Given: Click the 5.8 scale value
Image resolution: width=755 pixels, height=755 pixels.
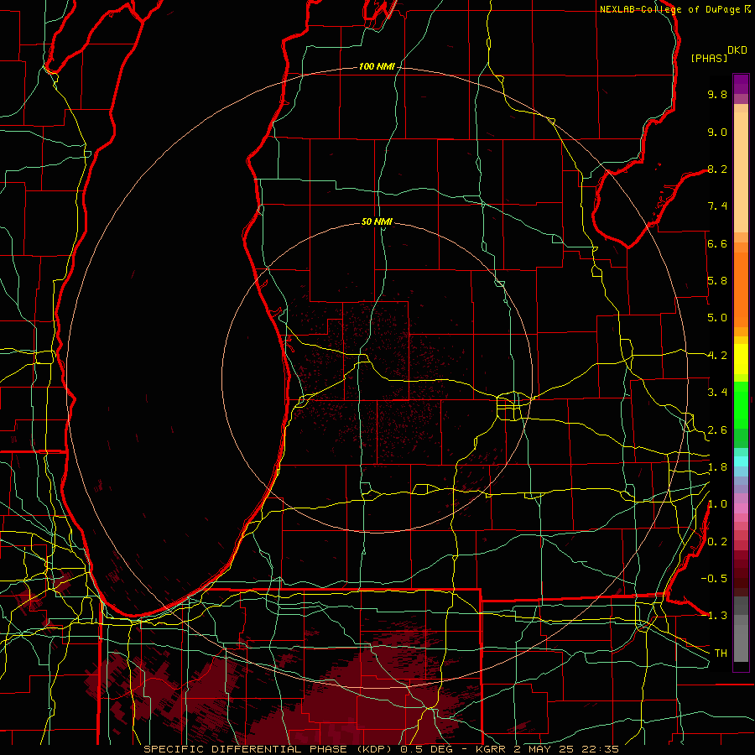Looking at the screenshot, I should tap(717, 281).
